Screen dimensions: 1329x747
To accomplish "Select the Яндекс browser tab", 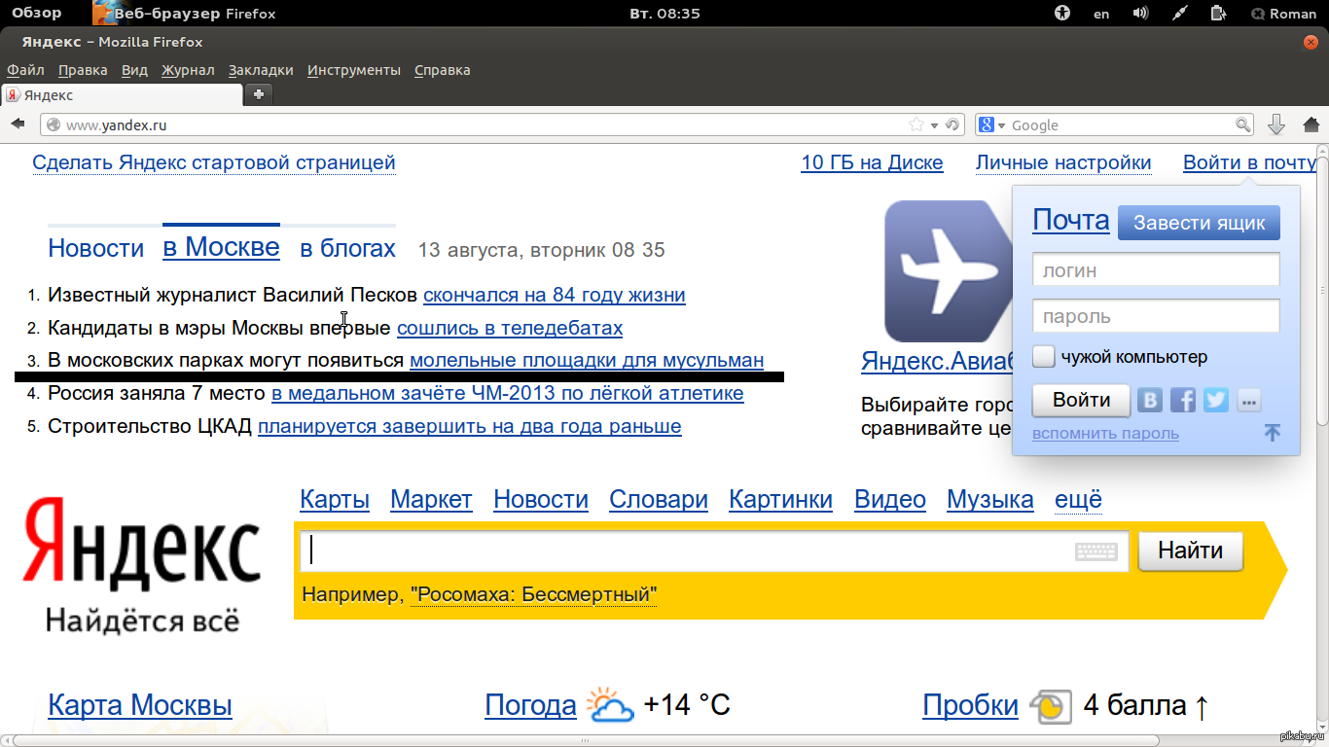I will (x=122, y=95).
